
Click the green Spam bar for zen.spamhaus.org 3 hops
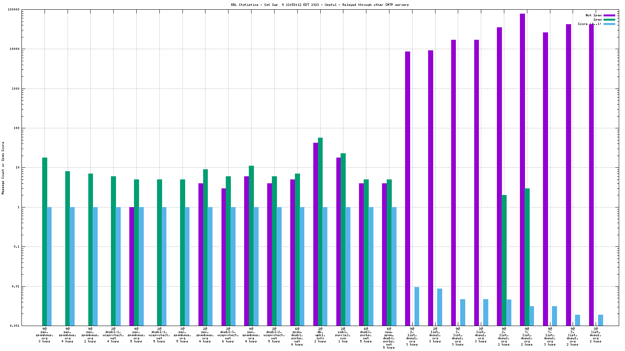coord(45,241)
